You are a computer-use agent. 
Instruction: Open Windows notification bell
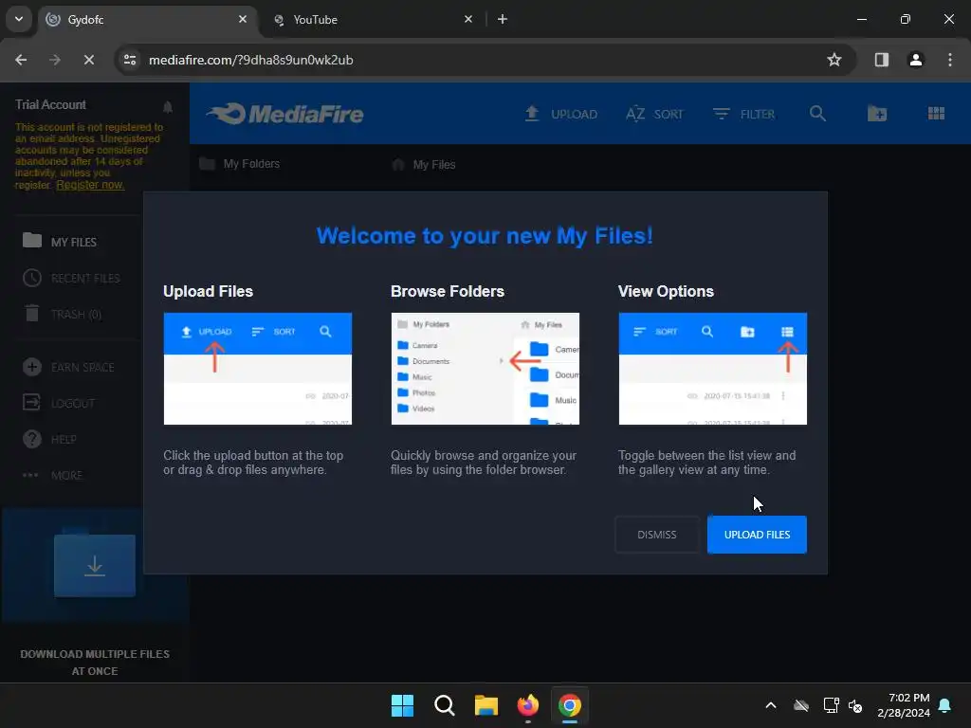(x=945, y=705)
